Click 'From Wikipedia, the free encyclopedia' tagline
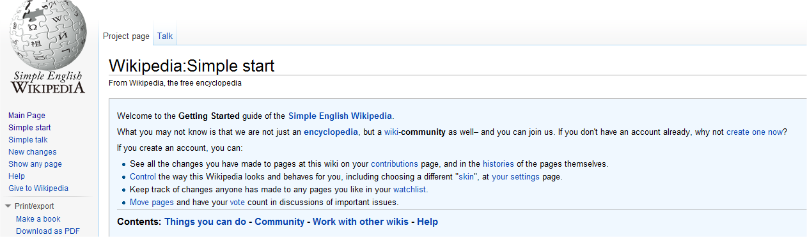This screenshot has width=807, height=237. (x=175, y=83)
